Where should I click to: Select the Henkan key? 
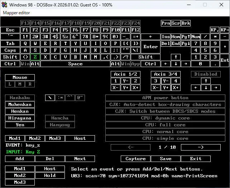pos(20,111)
